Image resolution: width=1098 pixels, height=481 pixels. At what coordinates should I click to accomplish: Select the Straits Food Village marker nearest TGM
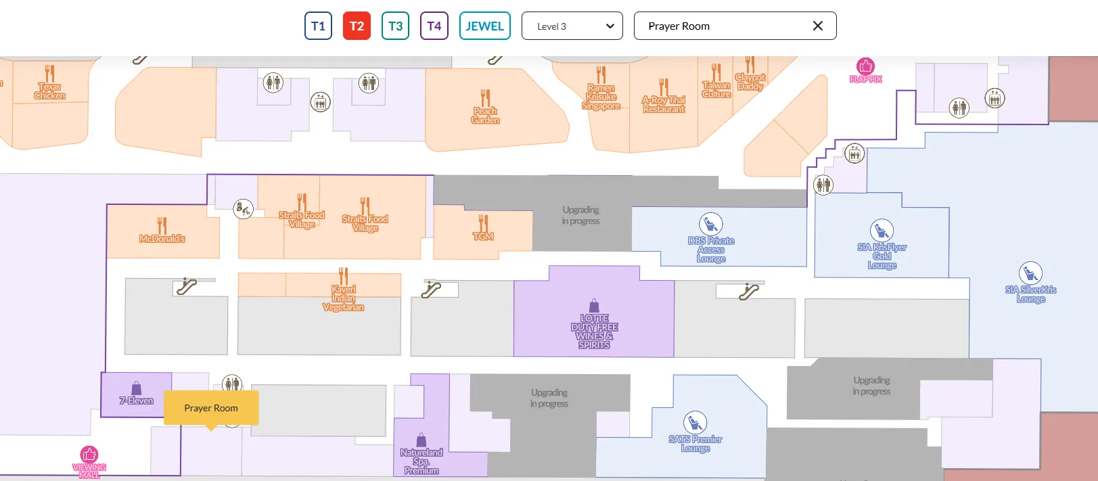365,215
